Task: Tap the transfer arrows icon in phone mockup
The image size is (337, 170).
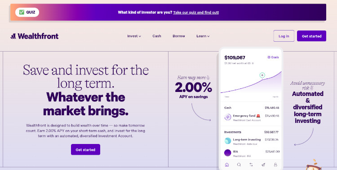Action: (x=251, y=165)
